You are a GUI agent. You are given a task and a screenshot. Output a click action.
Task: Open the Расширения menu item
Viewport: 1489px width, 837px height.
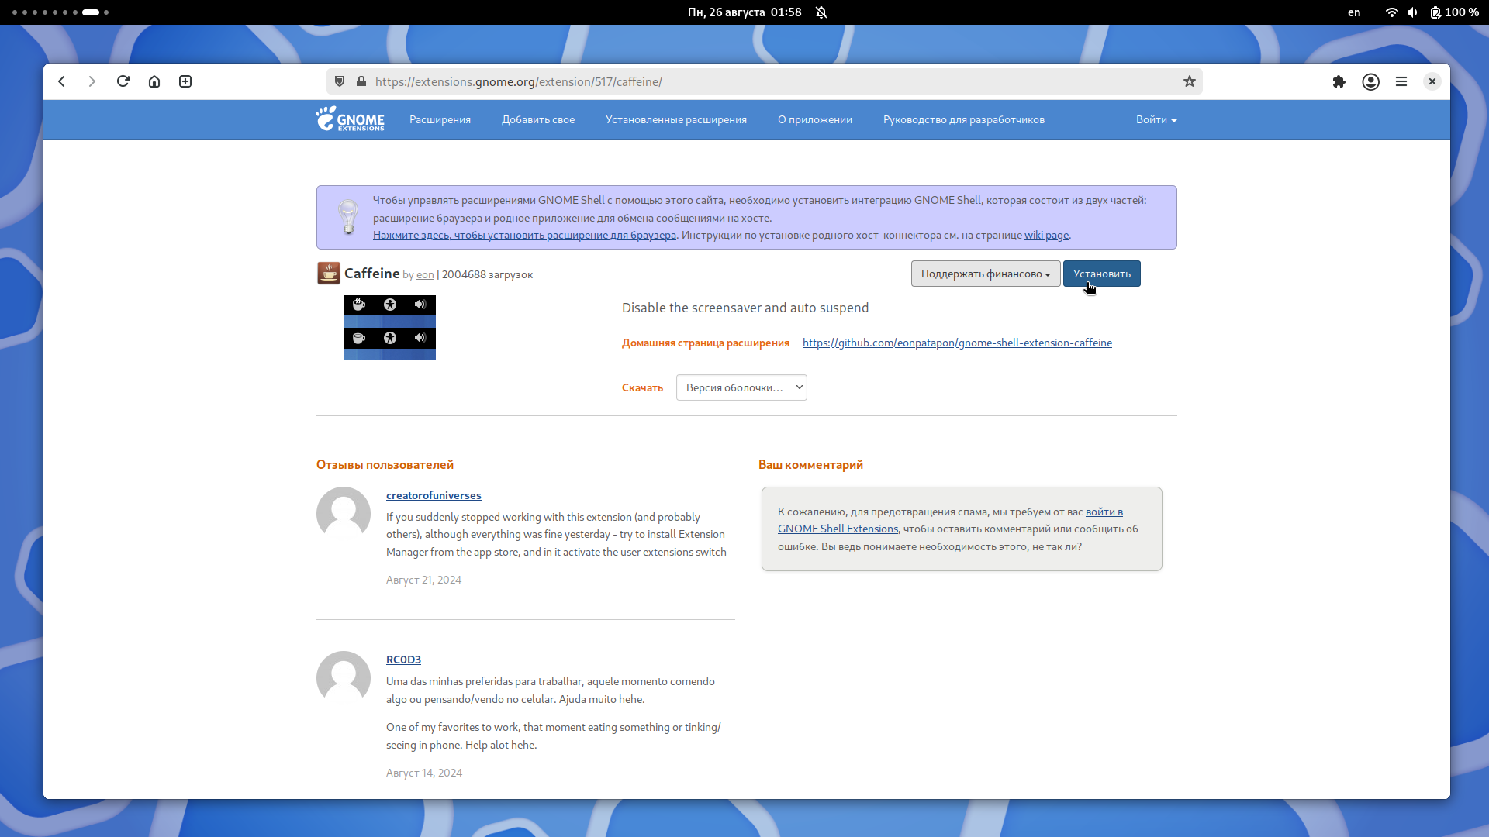pos(440,119)
